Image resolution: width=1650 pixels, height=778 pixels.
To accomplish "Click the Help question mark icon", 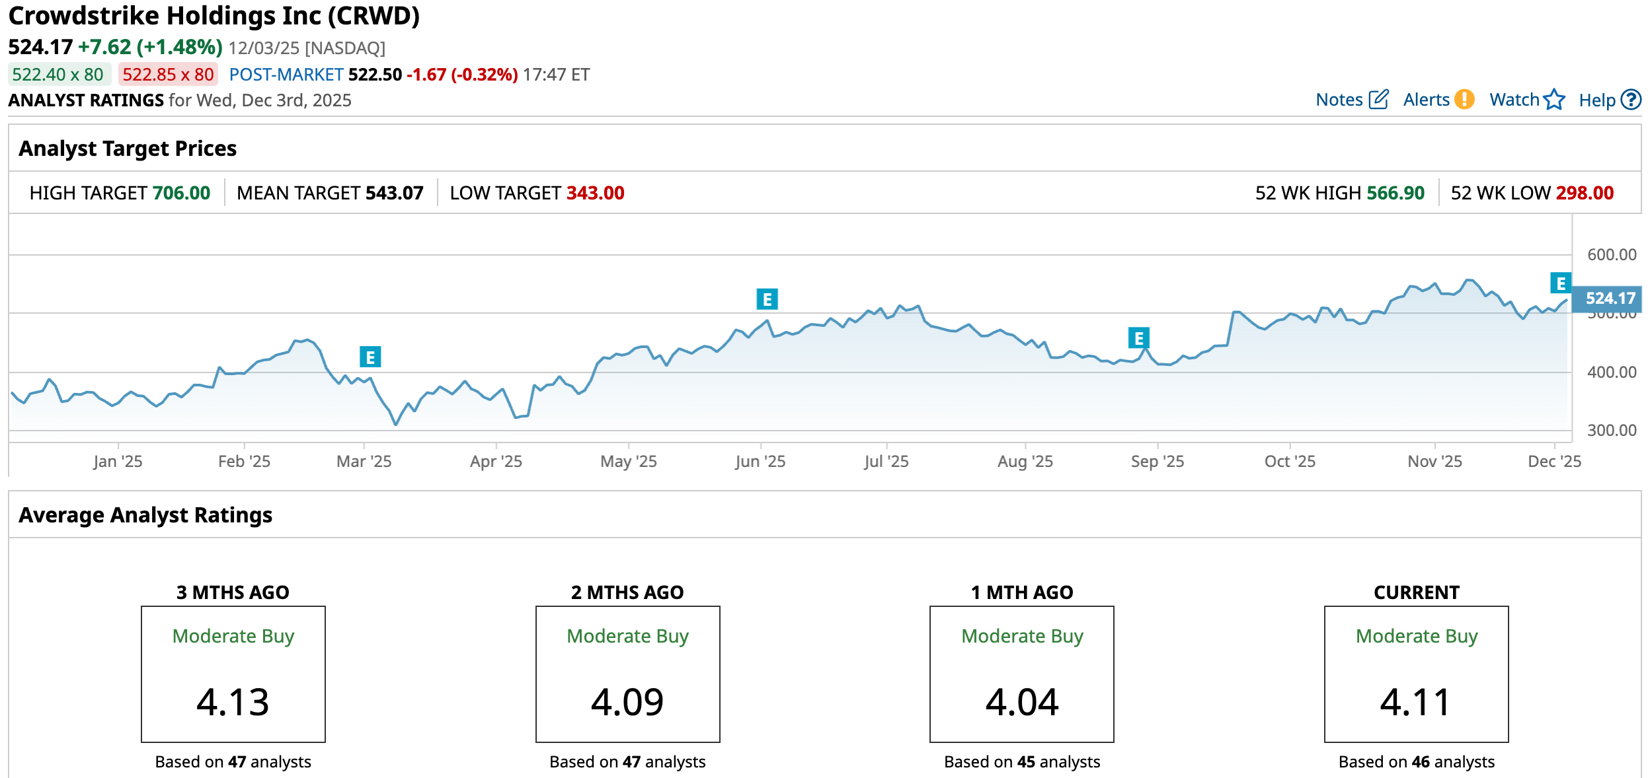I will (1631, 100).
